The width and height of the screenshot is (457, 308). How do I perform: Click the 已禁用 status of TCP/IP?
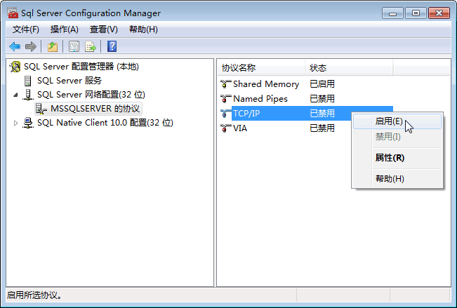[322, 114]
